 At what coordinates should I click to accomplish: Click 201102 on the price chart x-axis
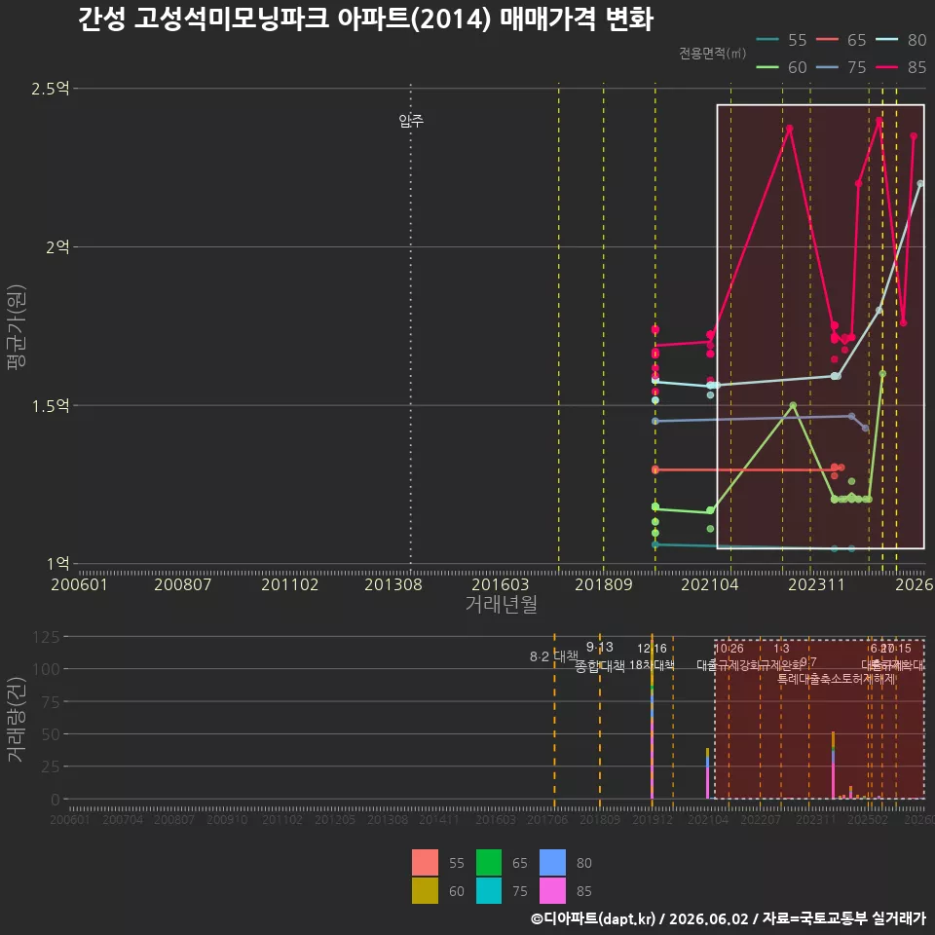point(290,584)
